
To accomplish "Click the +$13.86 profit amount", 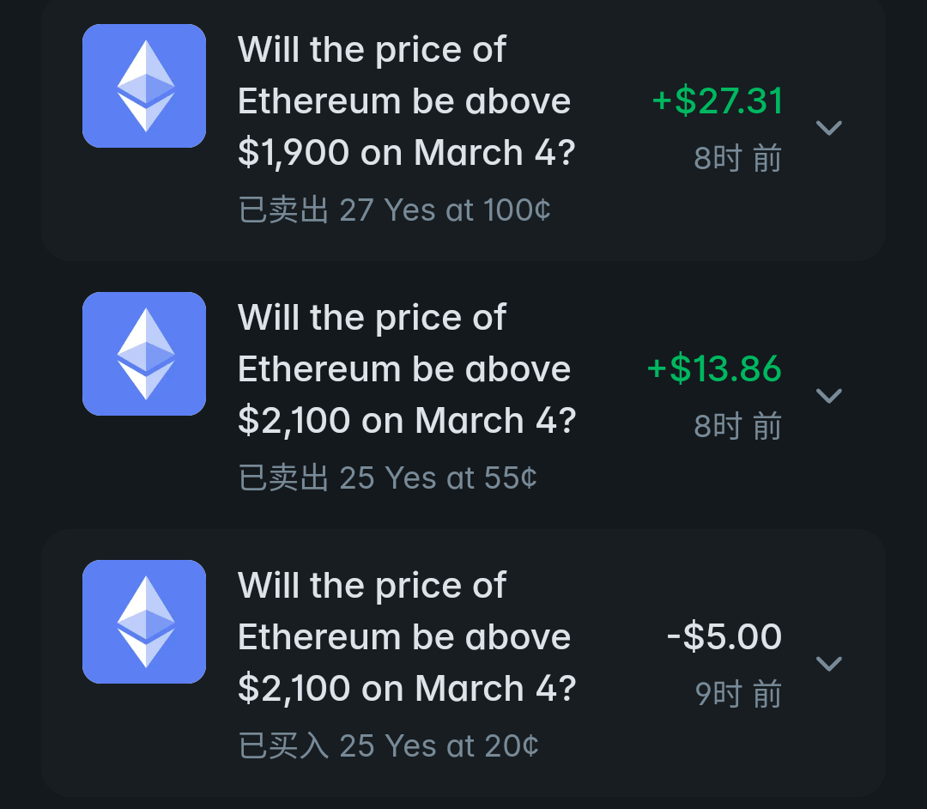I will (714, 369).
